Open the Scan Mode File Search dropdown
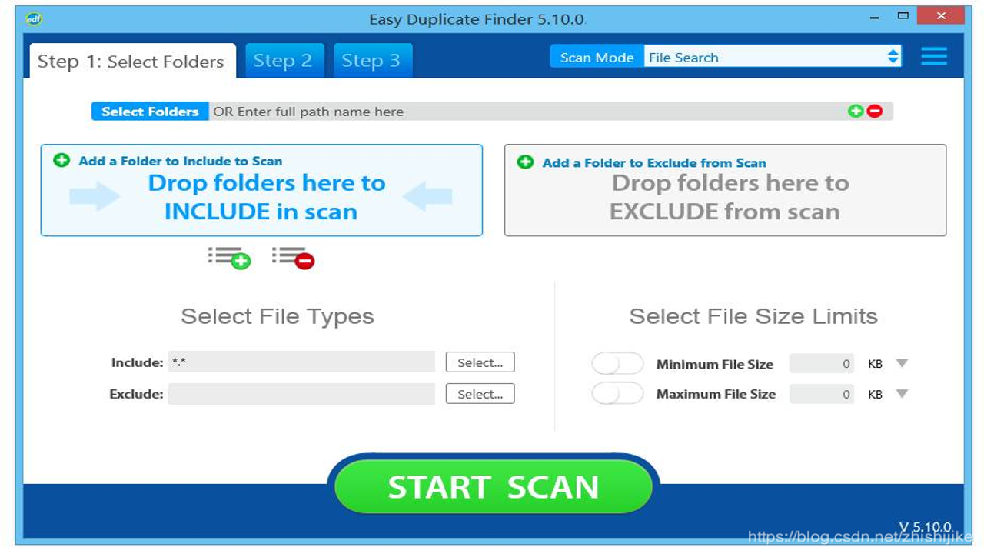This screenshot has height=554, width=984. [x=772, y=57]
